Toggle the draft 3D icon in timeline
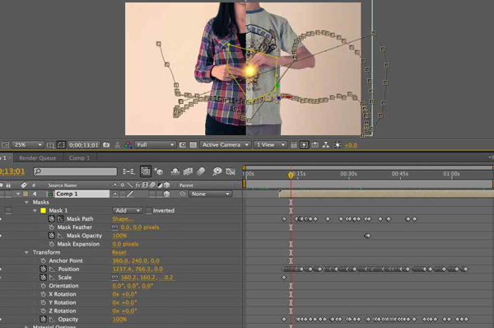Screen dimensions: 494x328 159,171
